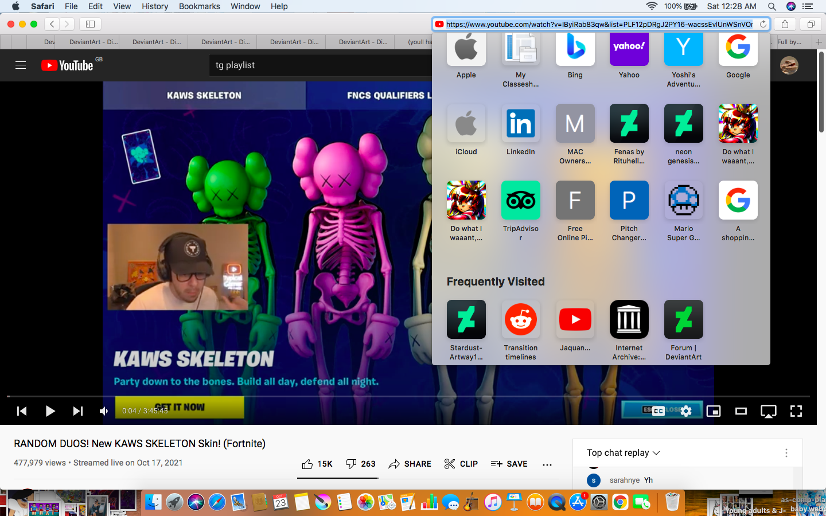Expand the Top chat replay dropdown
Viewport: 826px width, 516px height.
pyautogui.click(x=624, y=453)
